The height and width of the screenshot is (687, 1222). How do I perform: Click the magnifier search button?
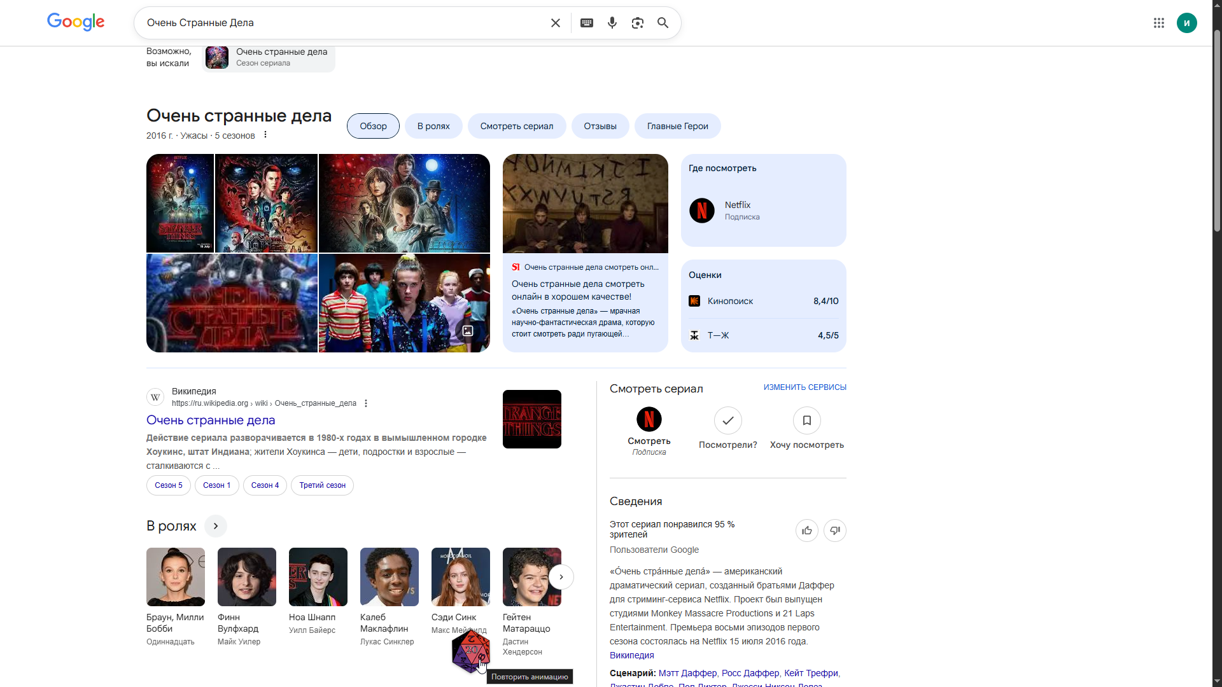click(x=663, y=23)
